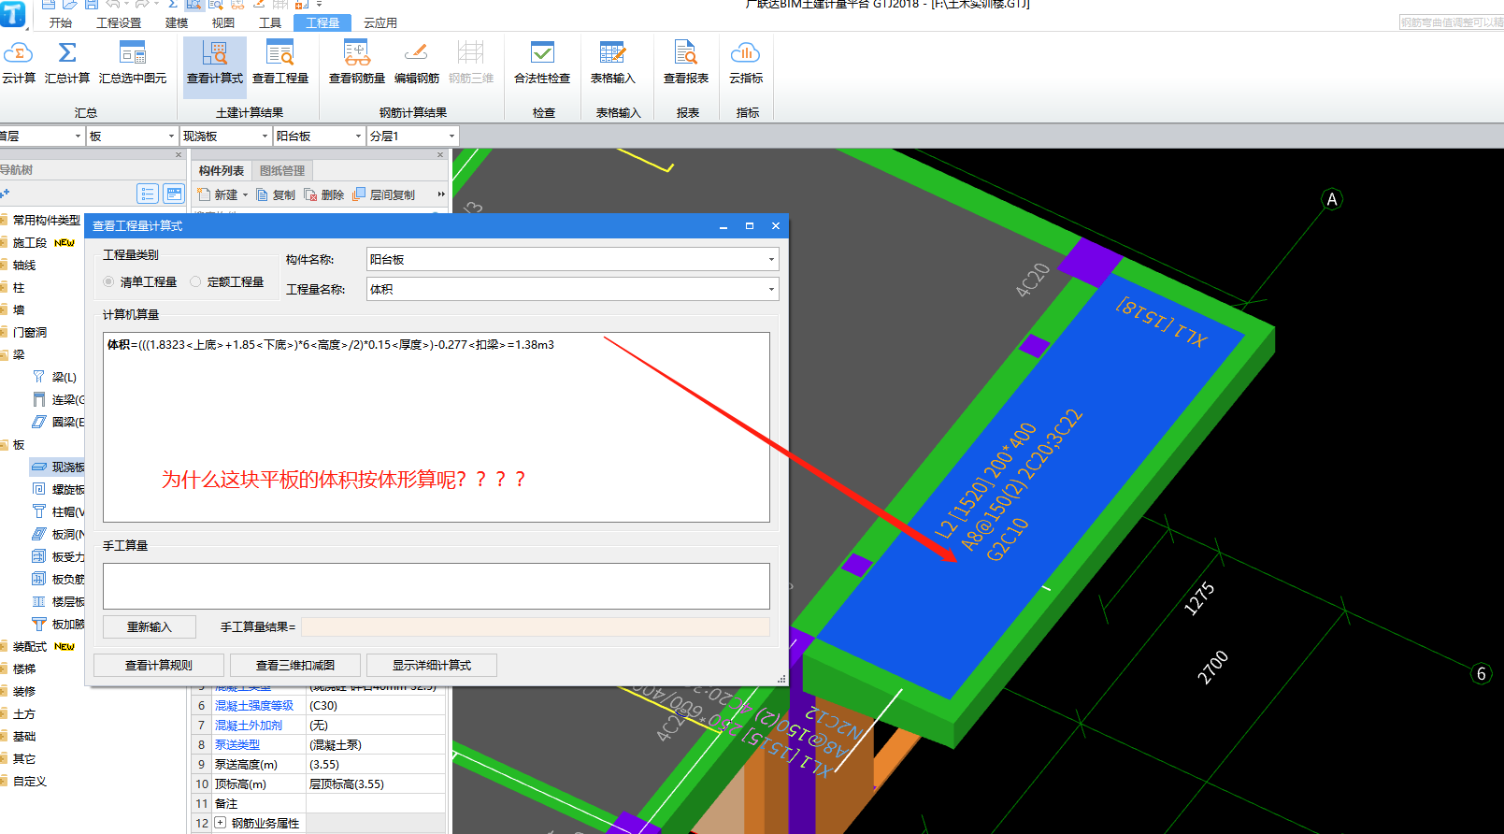This screenshot has width=1504, height=834.
Task: Select 现浇板 slab item in tree
Action: coord(58,467)
